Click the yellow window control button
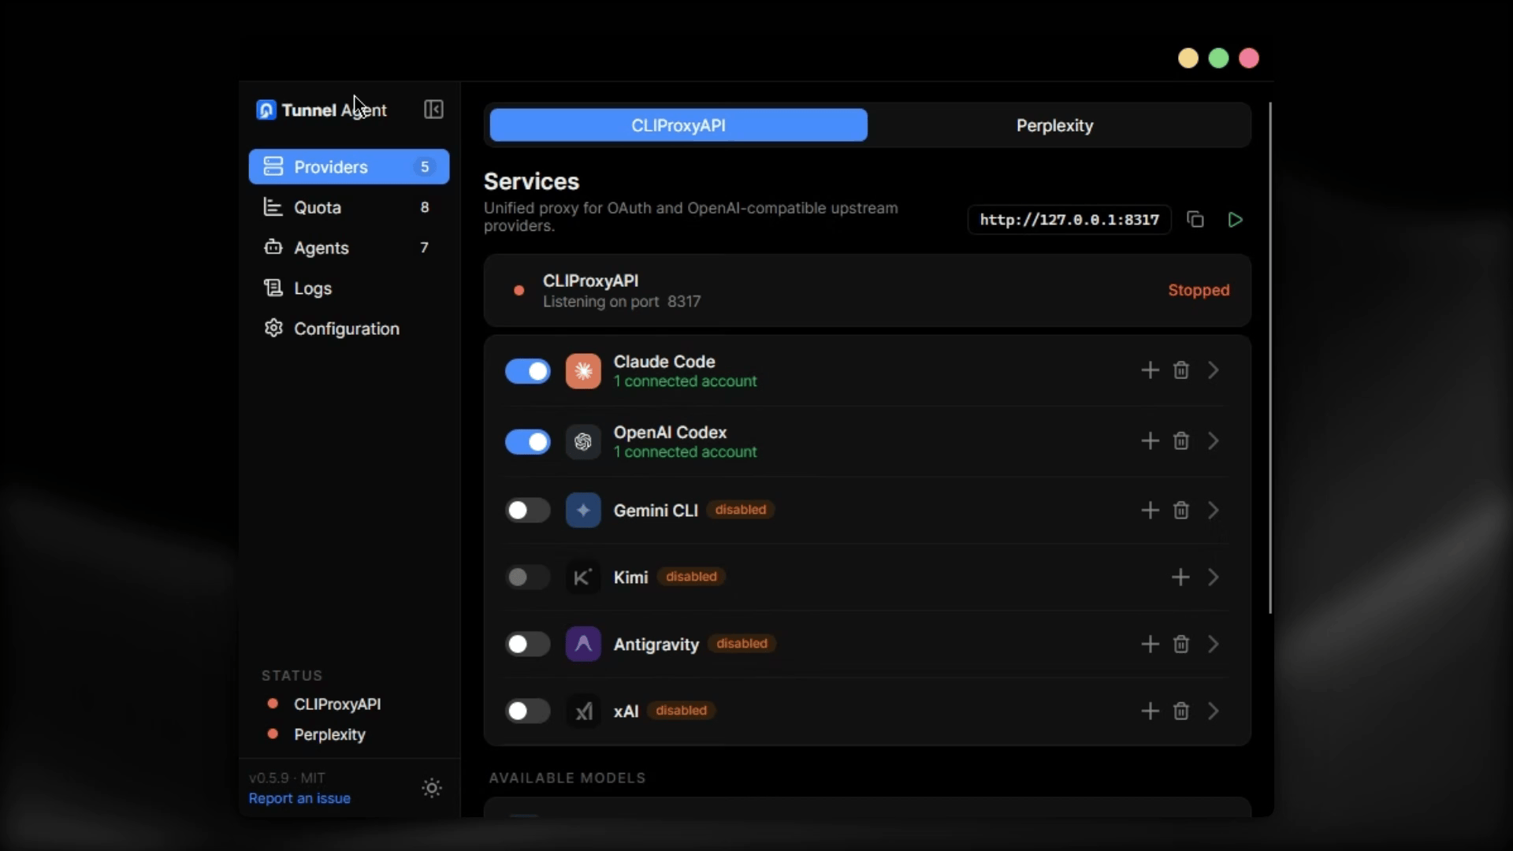This screenshot has height=851, width=1513. [1188, 58]
